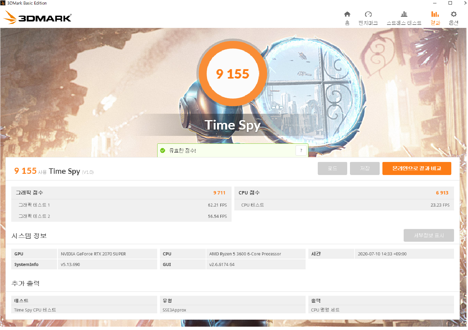Maximize the 3DMark window

point(450,3)
